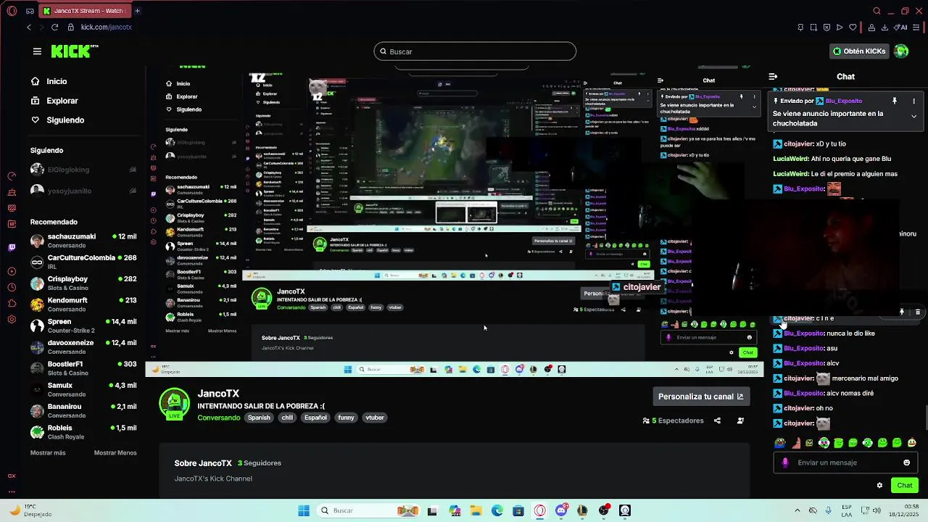Expand list with Mostrar más
The width and height of the screenshot is (928, 522).
48,452
